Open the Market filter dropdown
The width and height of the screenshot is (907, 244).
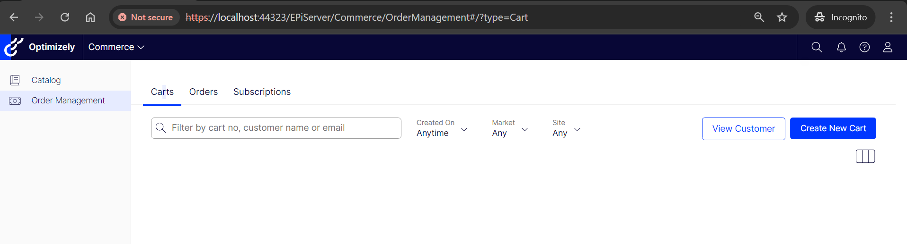click(510, 128)
